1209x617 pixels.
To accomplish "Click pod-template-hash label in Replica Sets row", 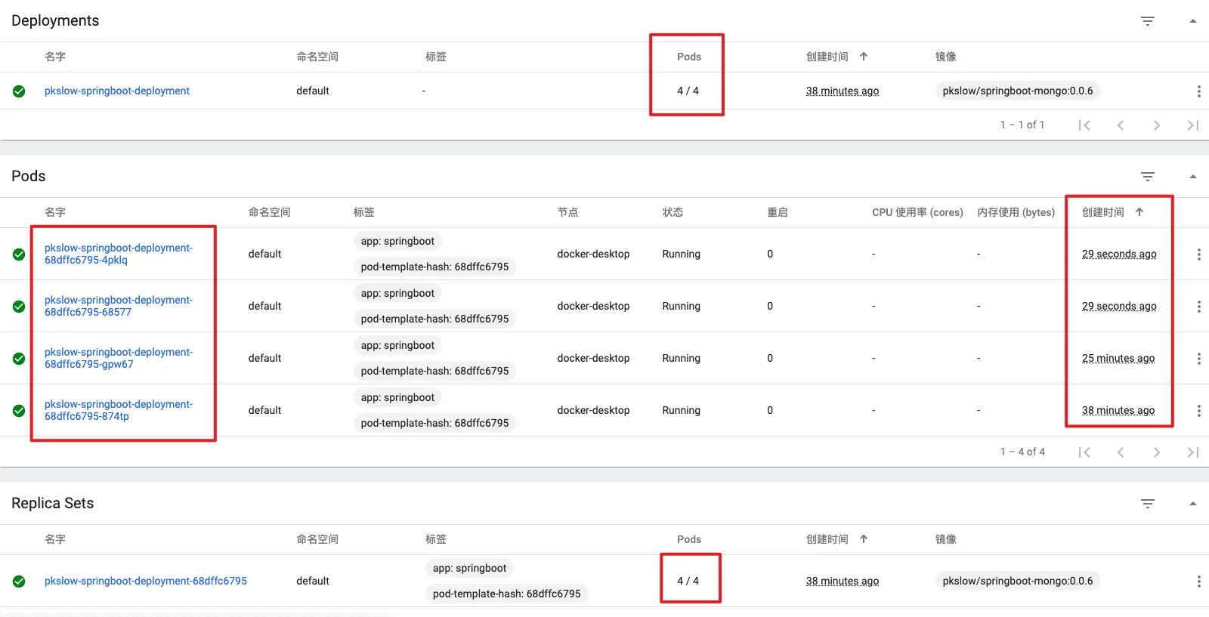I will click(506, 594).
